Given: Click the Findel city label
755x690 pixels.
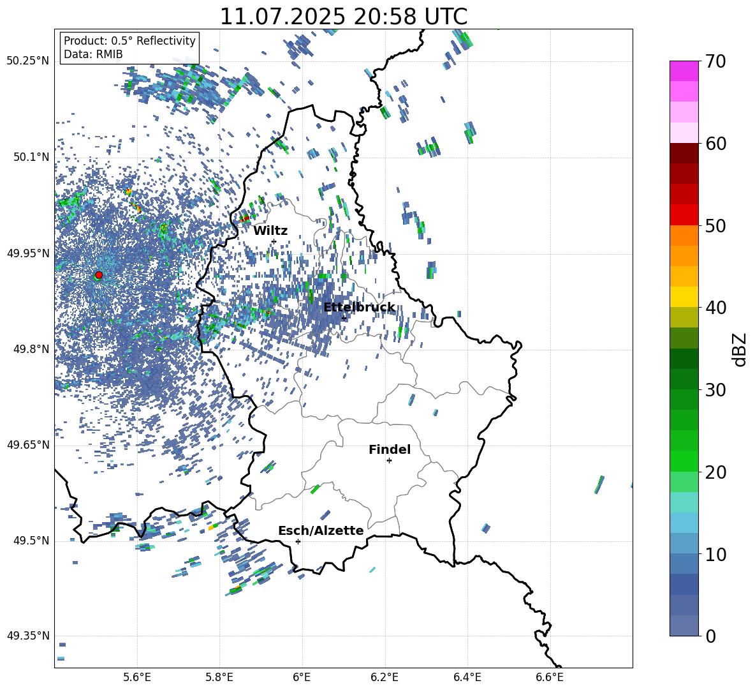Looking at the screenshot, I should point(390,449).
